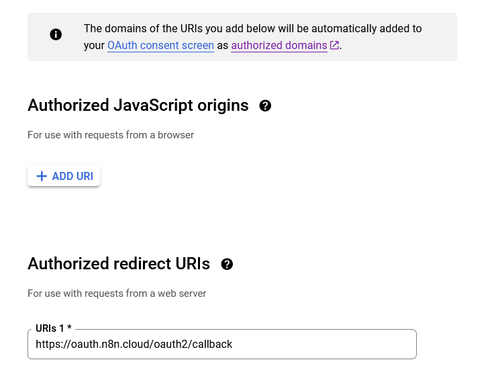Select the Authorized JavaScript origins heading
The image size is (498, 368).
coord(138,105)
